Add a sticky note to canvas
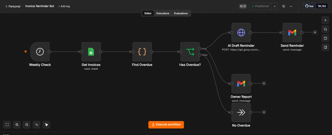The height and width of the screenshot is (135, 332). [x=325, y=38]
